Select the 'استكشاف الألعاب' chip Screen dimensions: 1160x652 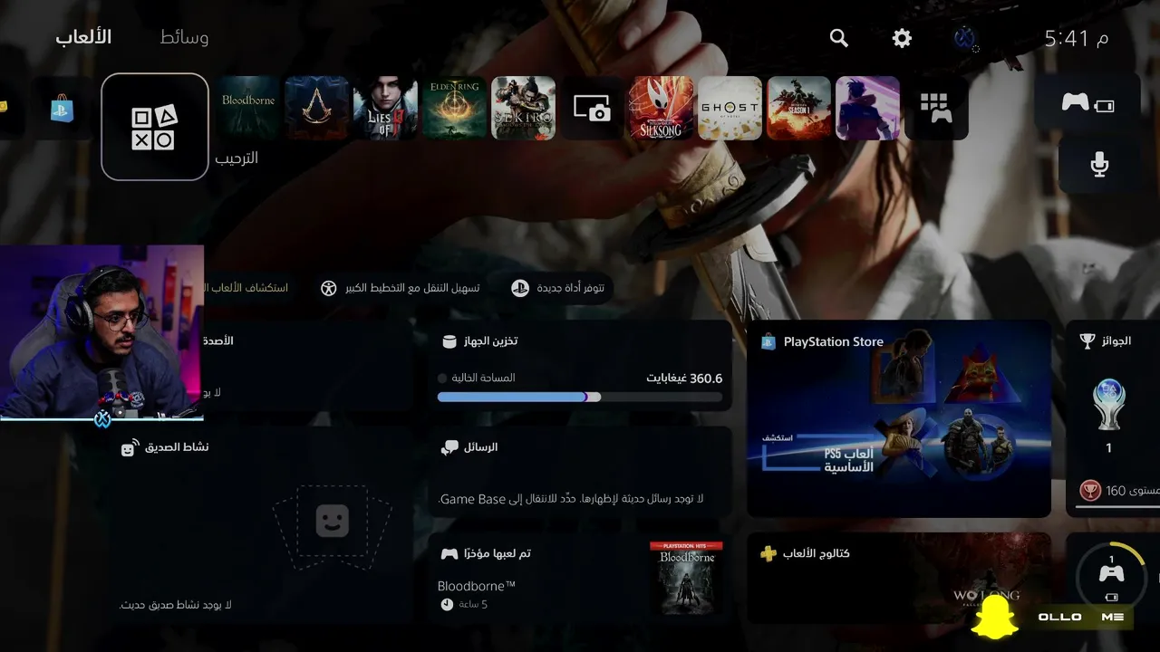(250, 288)
